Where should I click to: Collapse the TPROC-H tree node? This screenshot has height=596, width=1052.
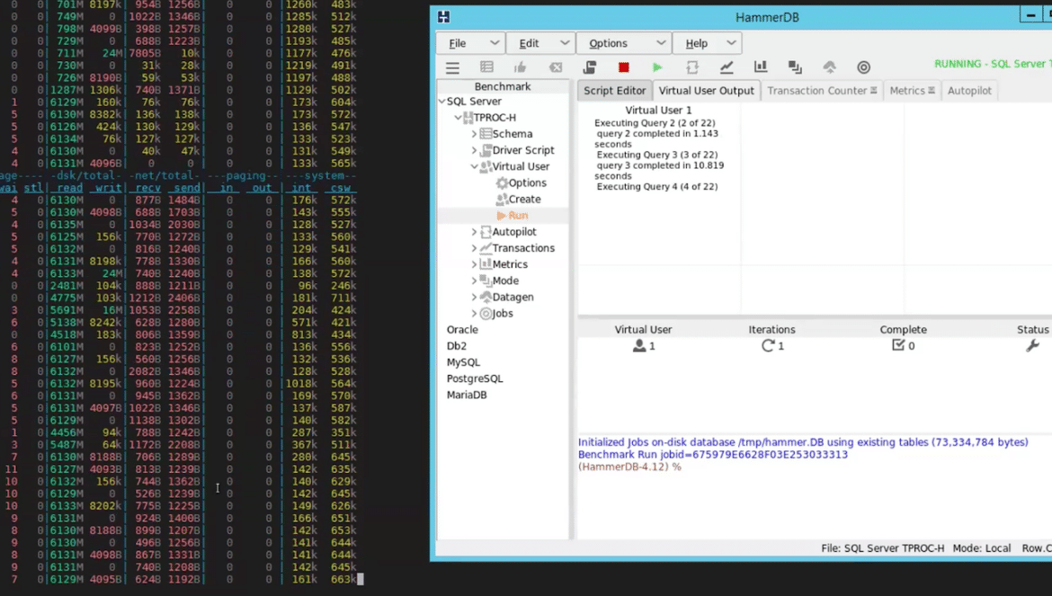458,118
